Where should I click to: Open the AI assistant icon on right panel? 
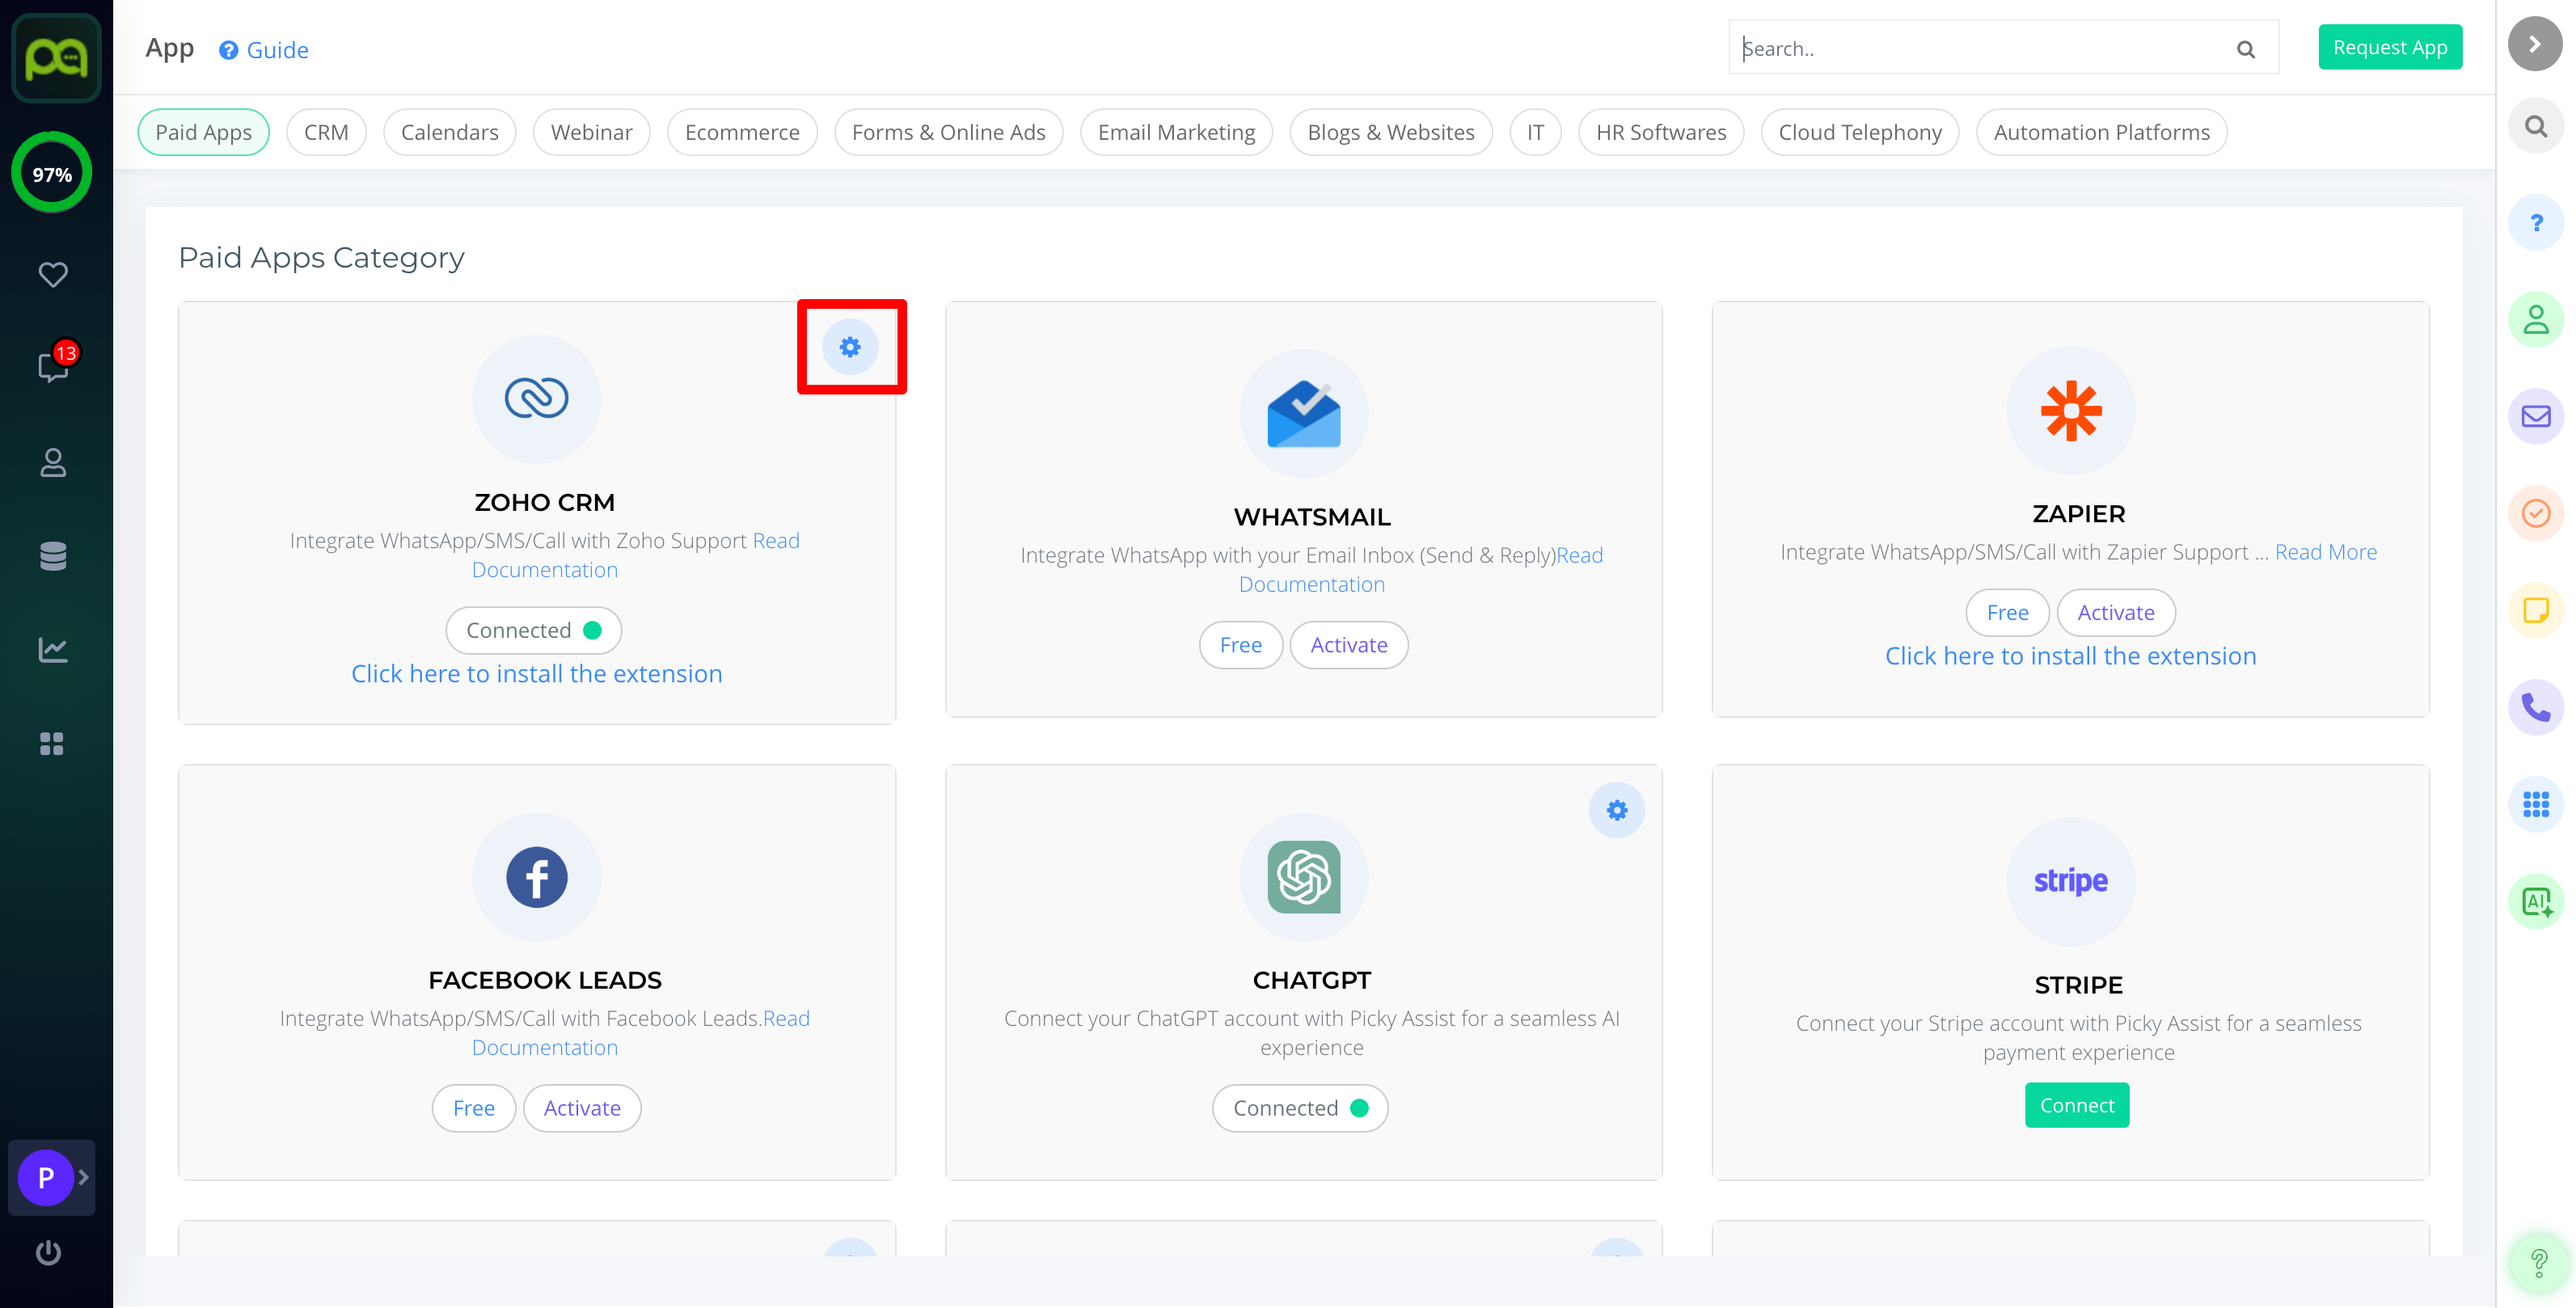[2535, 902]
